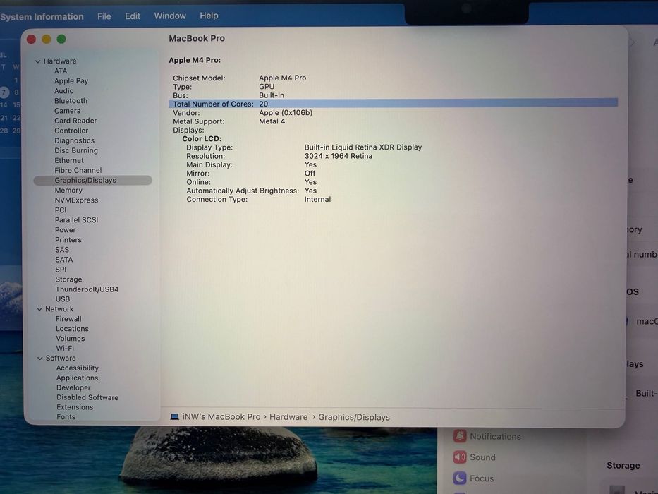This screenshot has width=658, height=494.
Task: Click the Focus icon in System Settings
Action: [460, 478]
